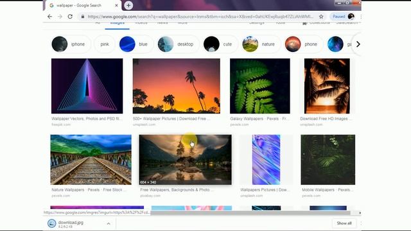This screenshot has height=231, width=411.
Task: Open the Wallpaper Vectors, Photos and PSD link
Action: click(x=87, y=119)
